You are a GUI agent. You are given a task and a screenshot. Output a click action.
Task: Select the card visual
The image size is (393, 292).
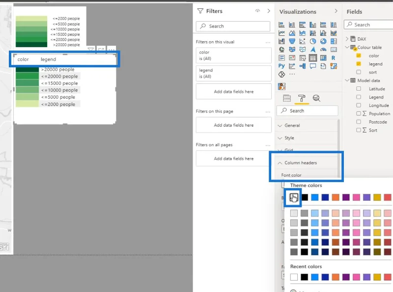(x=334, y=50)
